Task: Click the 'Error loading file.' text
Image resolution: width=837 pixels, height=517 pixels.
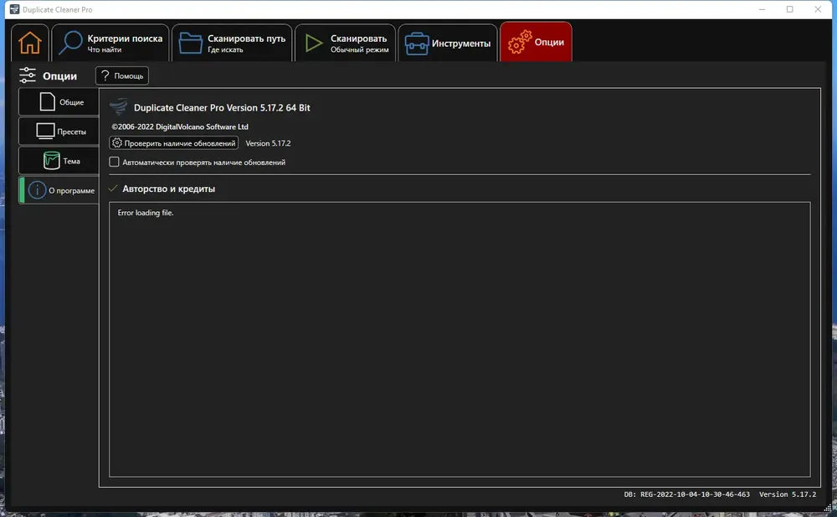Action: pyautogui.click(x=145, y=213)
